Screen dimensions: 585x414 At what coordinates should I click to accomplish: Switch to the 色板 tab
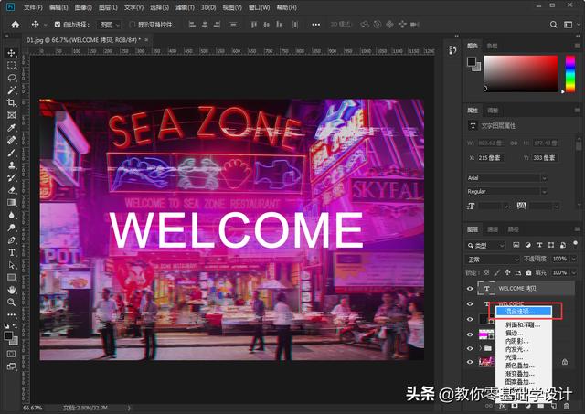(x=492, y=46)
